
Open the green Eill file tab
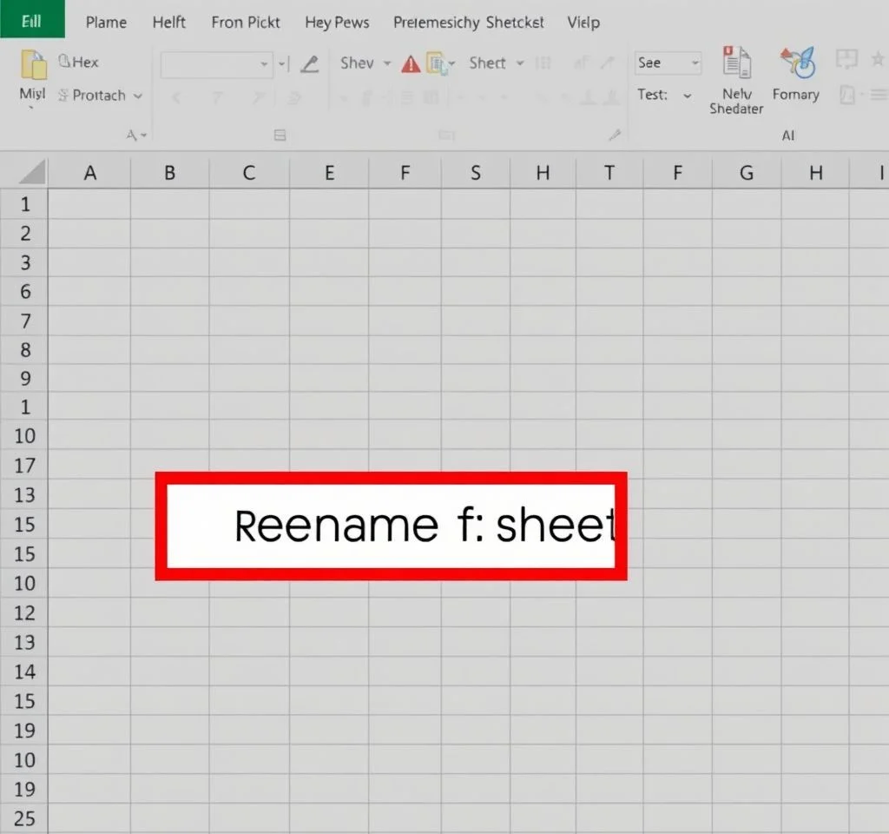(x=31, y=21)
